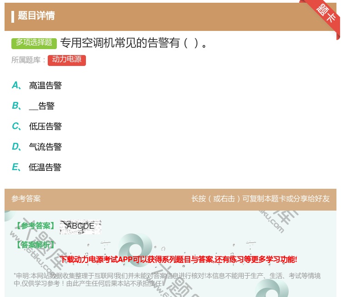
Task: Click the letter D option marker
Action: 16,146
